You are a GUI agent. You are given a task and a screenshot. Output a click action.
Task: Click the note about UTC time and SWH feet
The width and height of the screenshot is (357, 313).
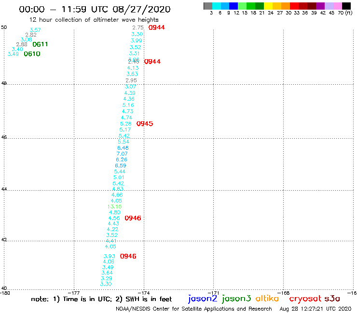[101, 299]
